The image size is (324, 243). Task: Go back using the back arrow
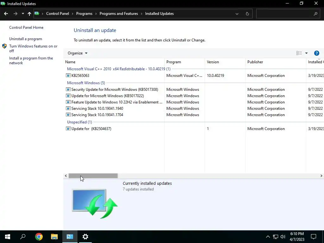click(x=6, y=14)
